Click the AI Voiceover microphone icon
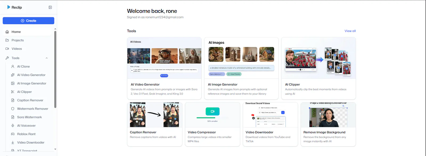426x156 pixels. 13,126
